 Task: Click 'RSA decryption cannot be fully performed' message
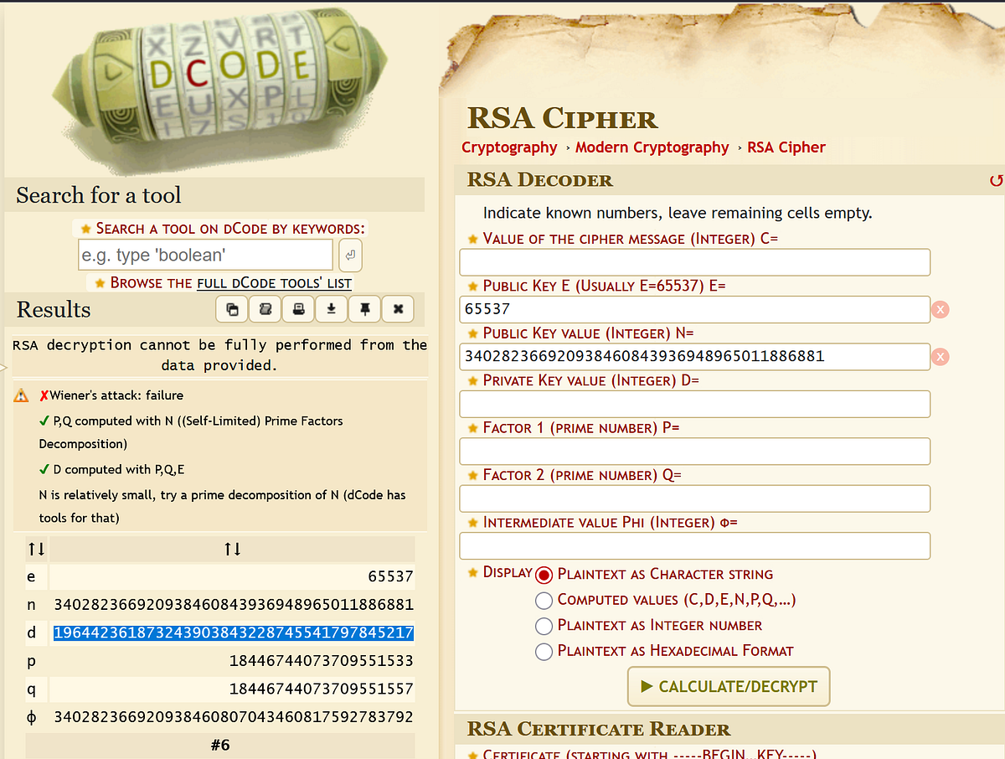click(220, 355)
